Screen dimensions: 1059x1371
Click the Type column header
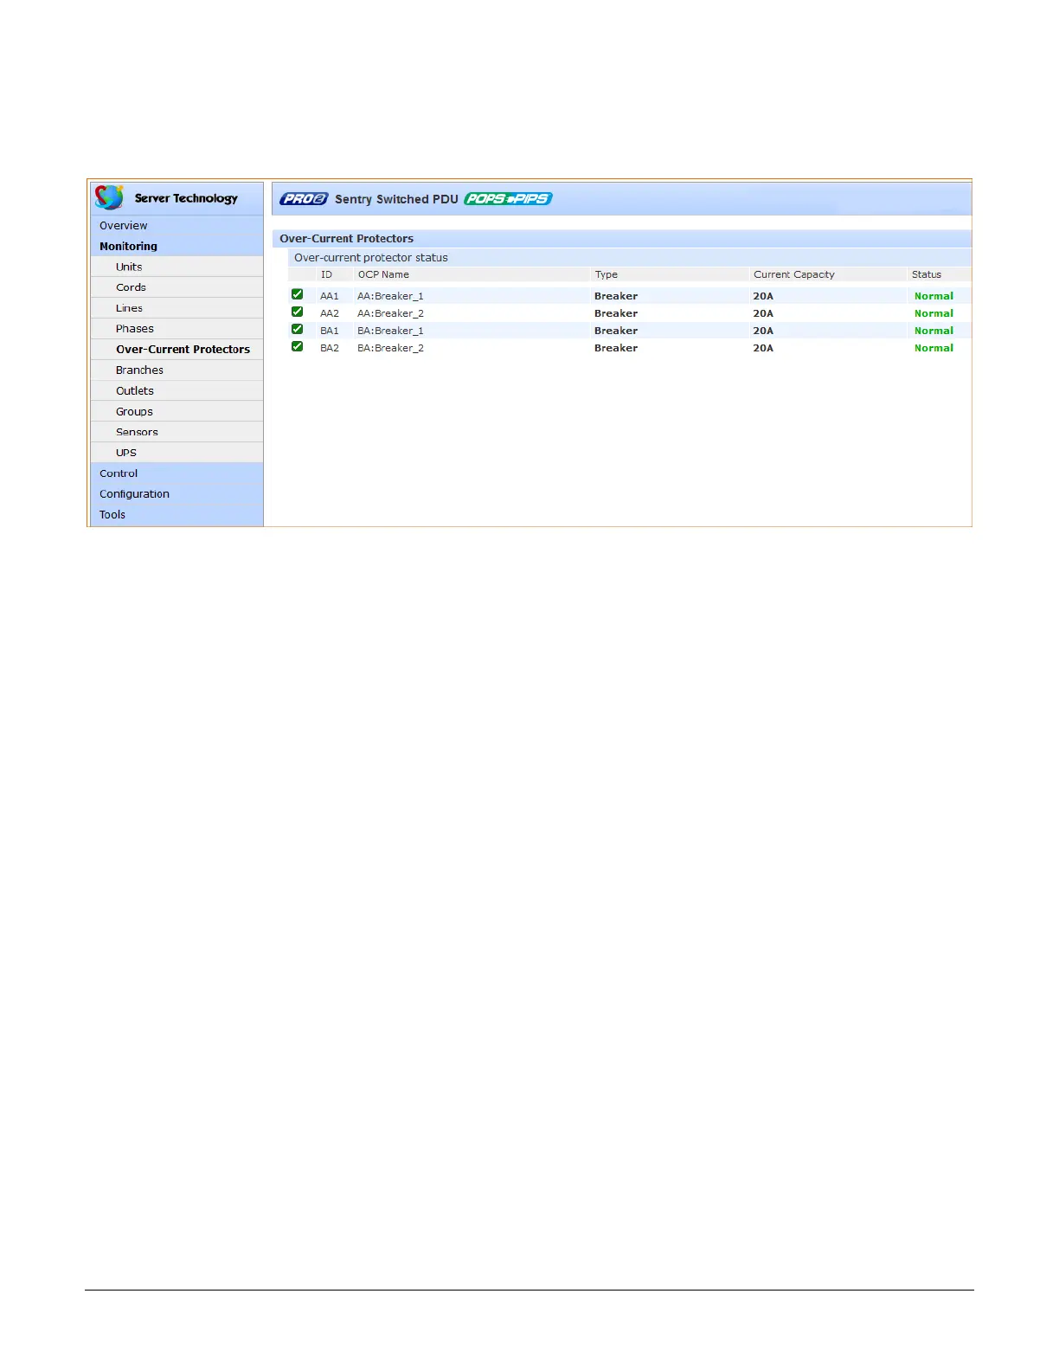coord(606,274)
